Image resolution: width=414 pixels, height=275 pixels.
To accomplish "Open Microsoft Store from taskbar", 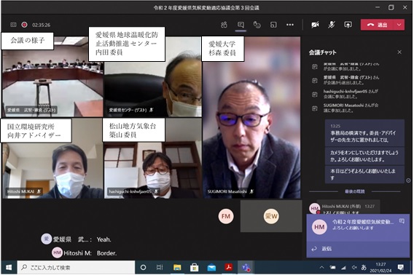I will click(x=195, y=268).
